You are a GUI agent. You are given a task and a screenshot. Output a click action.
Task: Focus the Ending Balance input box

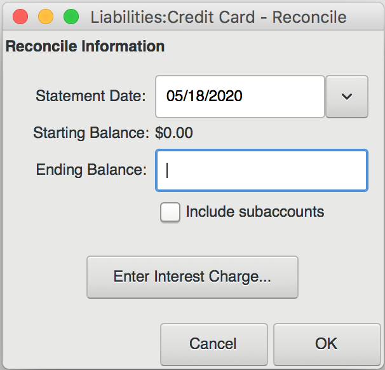coord(262,170)
